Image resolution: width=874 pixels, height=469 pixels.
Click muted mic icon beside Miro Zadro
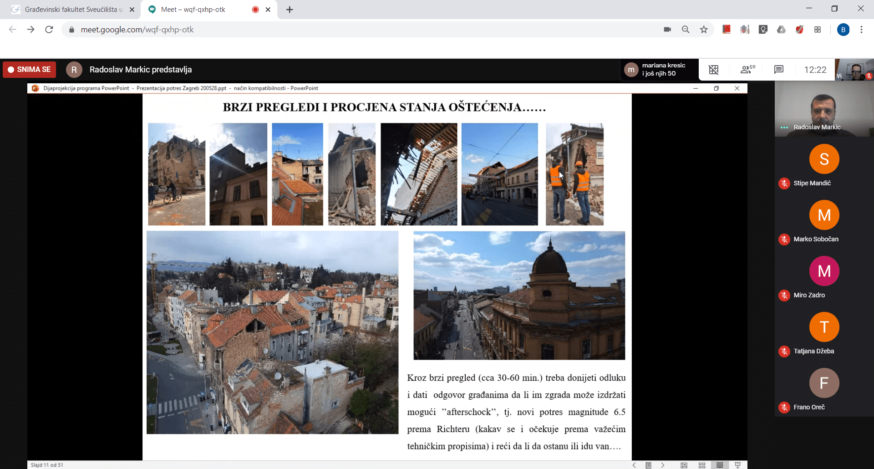(x=784, y=296)
